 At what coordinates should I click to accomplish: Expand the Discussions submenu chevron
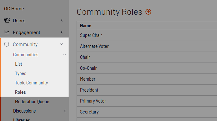pyautogui.click(x=65, y=111)
